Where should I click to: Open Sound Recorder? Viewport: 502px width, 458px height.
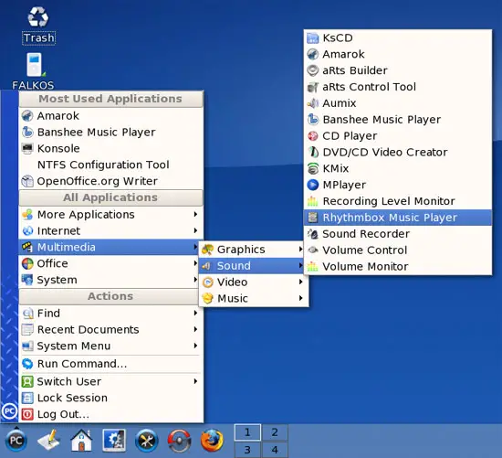(398, 234)
